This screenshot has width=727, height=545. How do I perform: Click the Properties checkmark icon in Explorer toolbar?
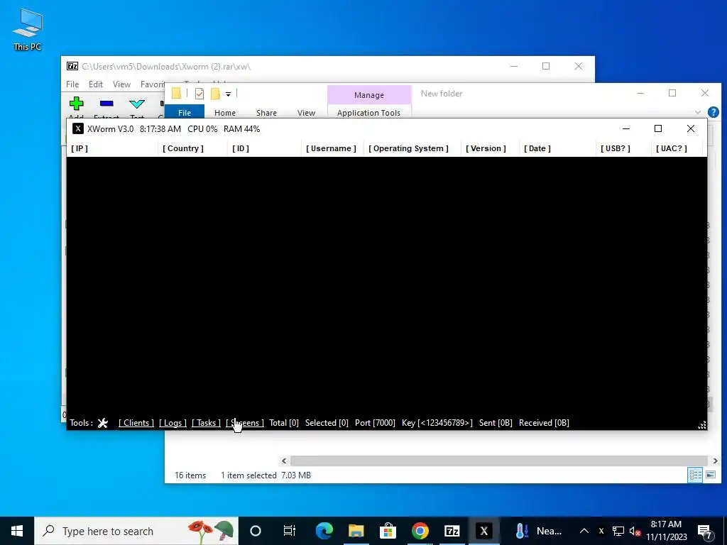[199, 94]
